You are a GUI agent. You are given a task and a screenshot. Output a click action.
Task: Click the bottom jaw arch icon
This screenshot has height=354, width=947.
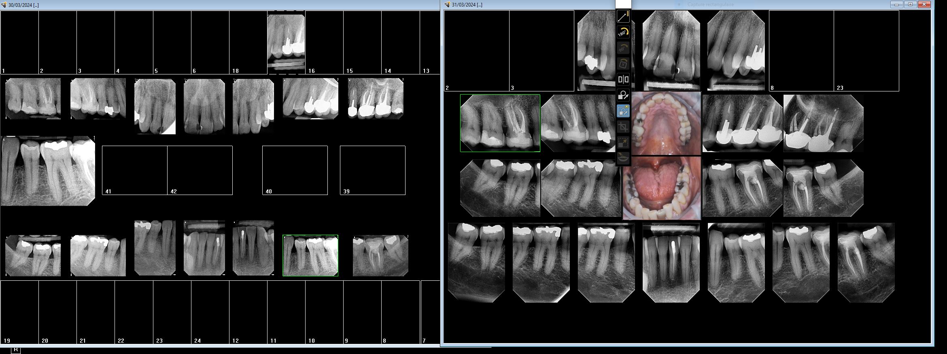click(x=623, y=158)
